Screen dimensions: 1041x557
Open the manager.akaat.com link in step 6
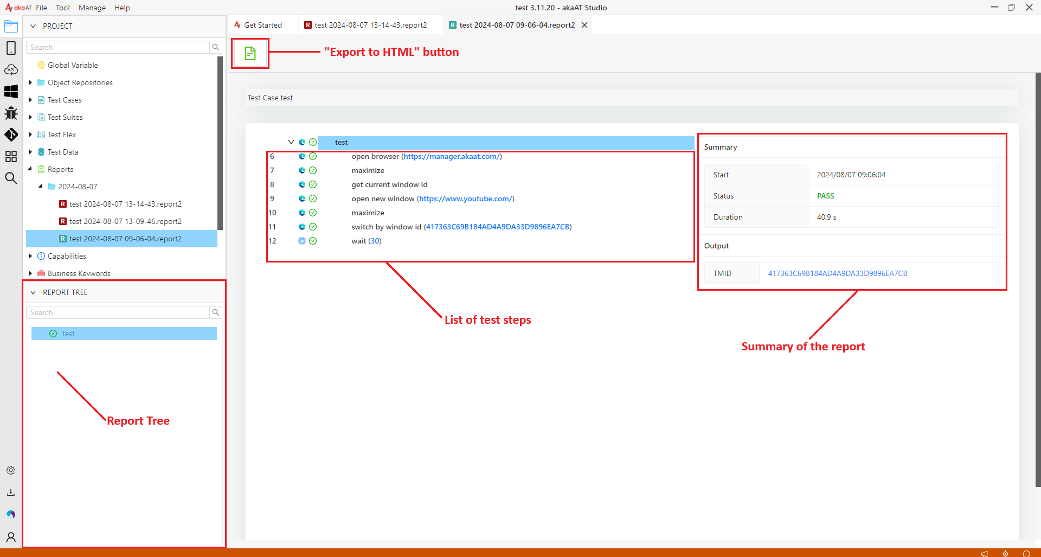coord(452,156)
